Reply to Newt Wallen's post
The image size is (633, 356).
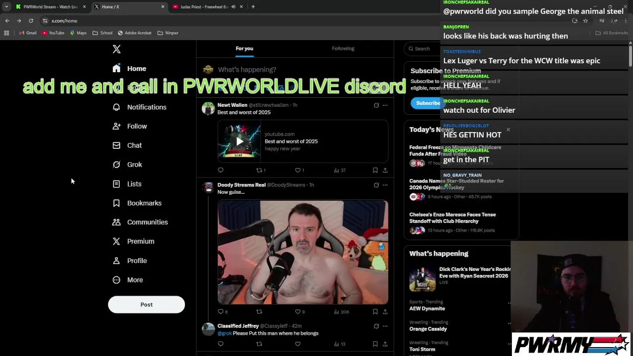[x=221, y=170]
